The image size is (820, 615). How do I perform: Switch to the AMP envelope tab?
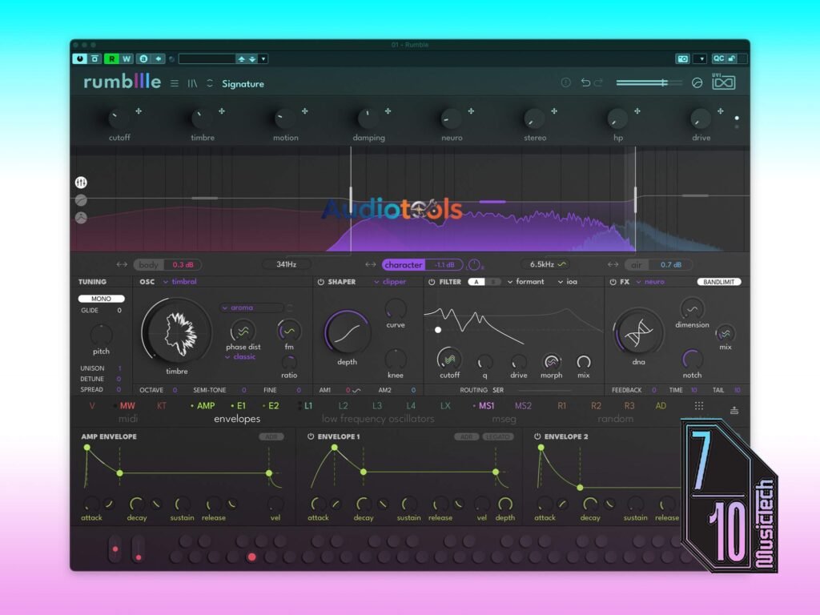(x=205, y=406)
